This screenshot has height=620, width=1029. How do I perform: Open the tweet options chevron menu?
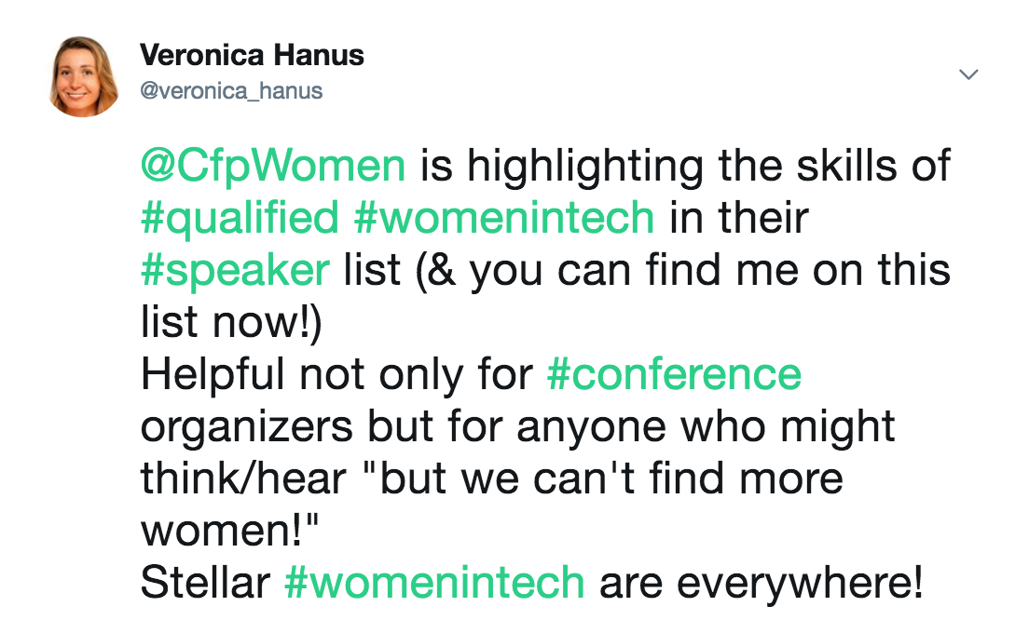pyautogui.click(x=968, y=74)
